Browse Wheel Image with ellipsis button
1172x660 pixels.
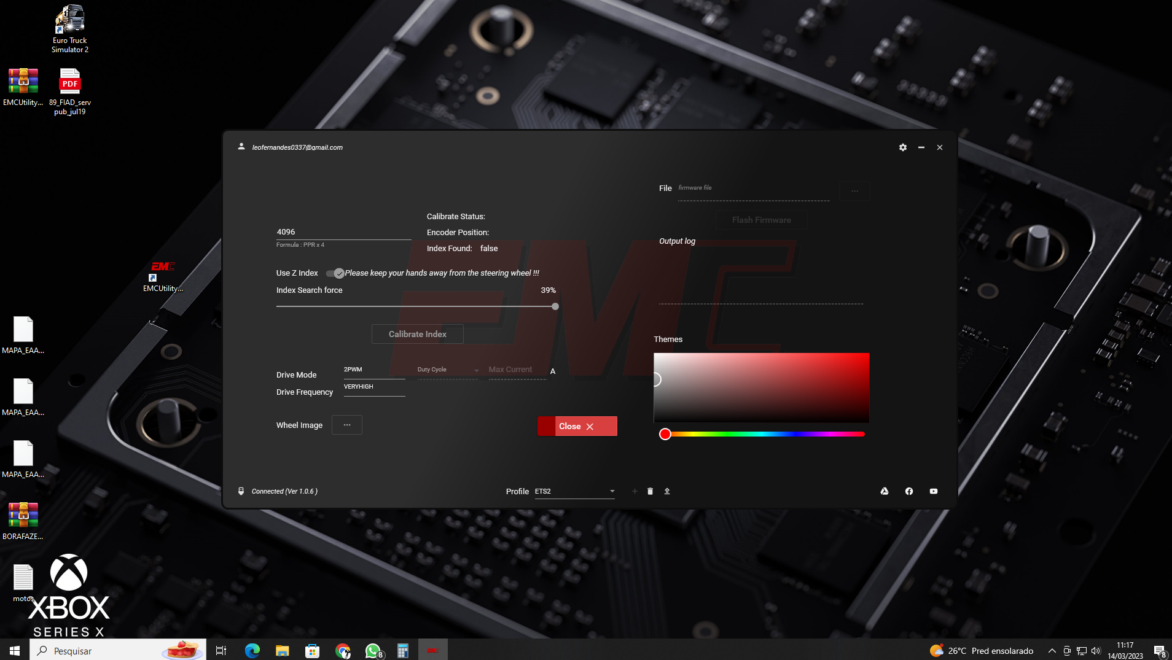[x=347, y=425]
